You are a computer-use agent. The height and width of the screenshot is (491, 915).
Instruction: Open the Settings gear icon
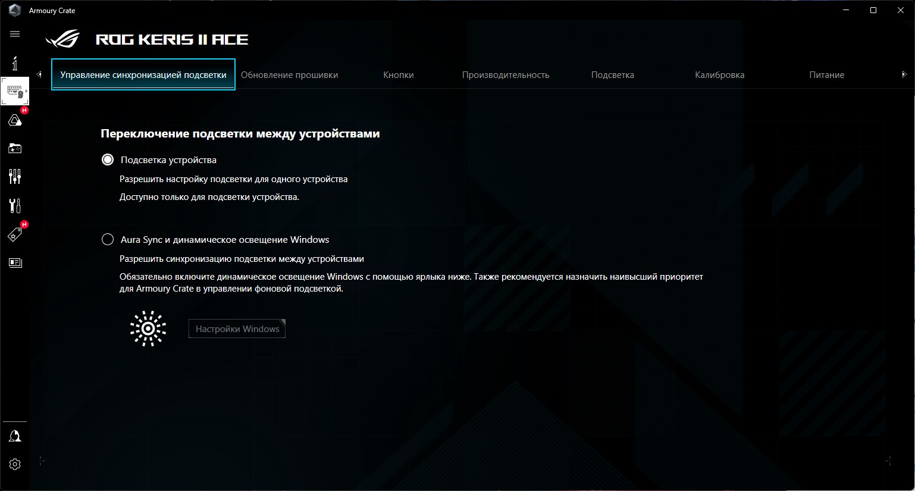pos(15,464)
